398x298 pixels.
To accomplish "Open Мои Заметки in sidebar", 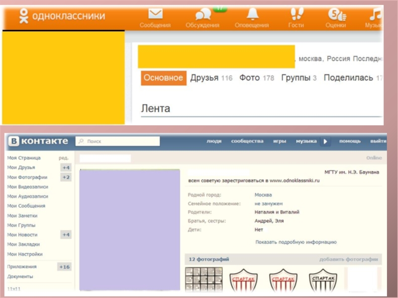I will pos(22,216).
